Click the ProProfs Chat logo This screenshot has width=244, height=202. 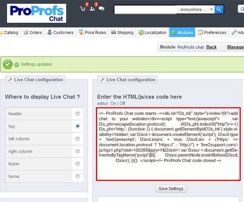(36, 14)
